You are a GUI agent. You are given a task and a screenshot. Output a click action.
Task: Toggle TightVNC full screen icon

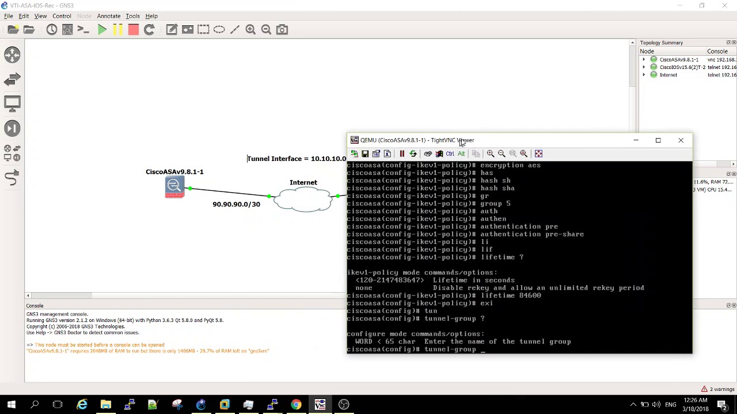[538, 154]
